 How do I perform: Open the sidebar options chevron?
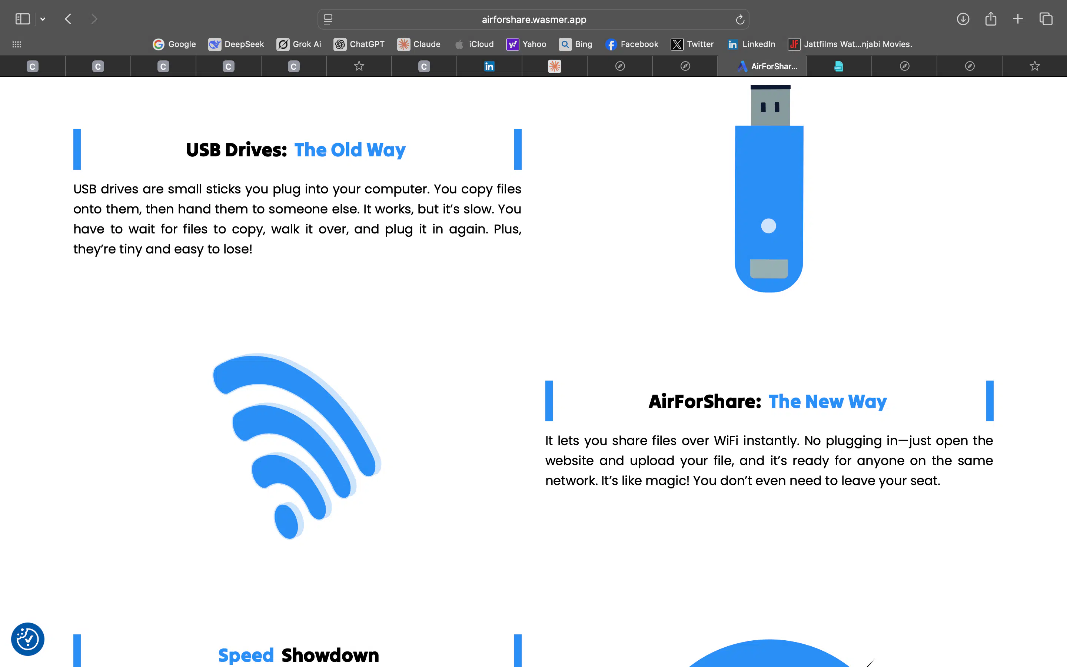click(x=43, y=19)
